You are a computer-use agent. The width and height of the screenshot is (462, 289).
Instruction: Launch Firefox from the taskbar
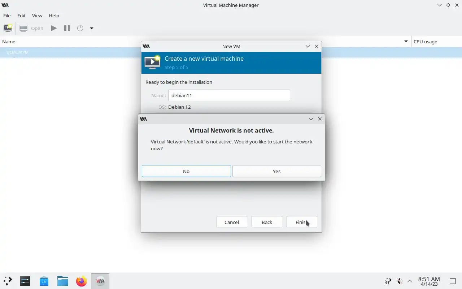pyautogui.click(x=82, y=281)
